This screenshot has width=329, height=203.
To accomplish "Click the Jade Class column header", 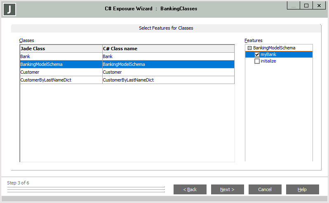I will coord(61,49).
